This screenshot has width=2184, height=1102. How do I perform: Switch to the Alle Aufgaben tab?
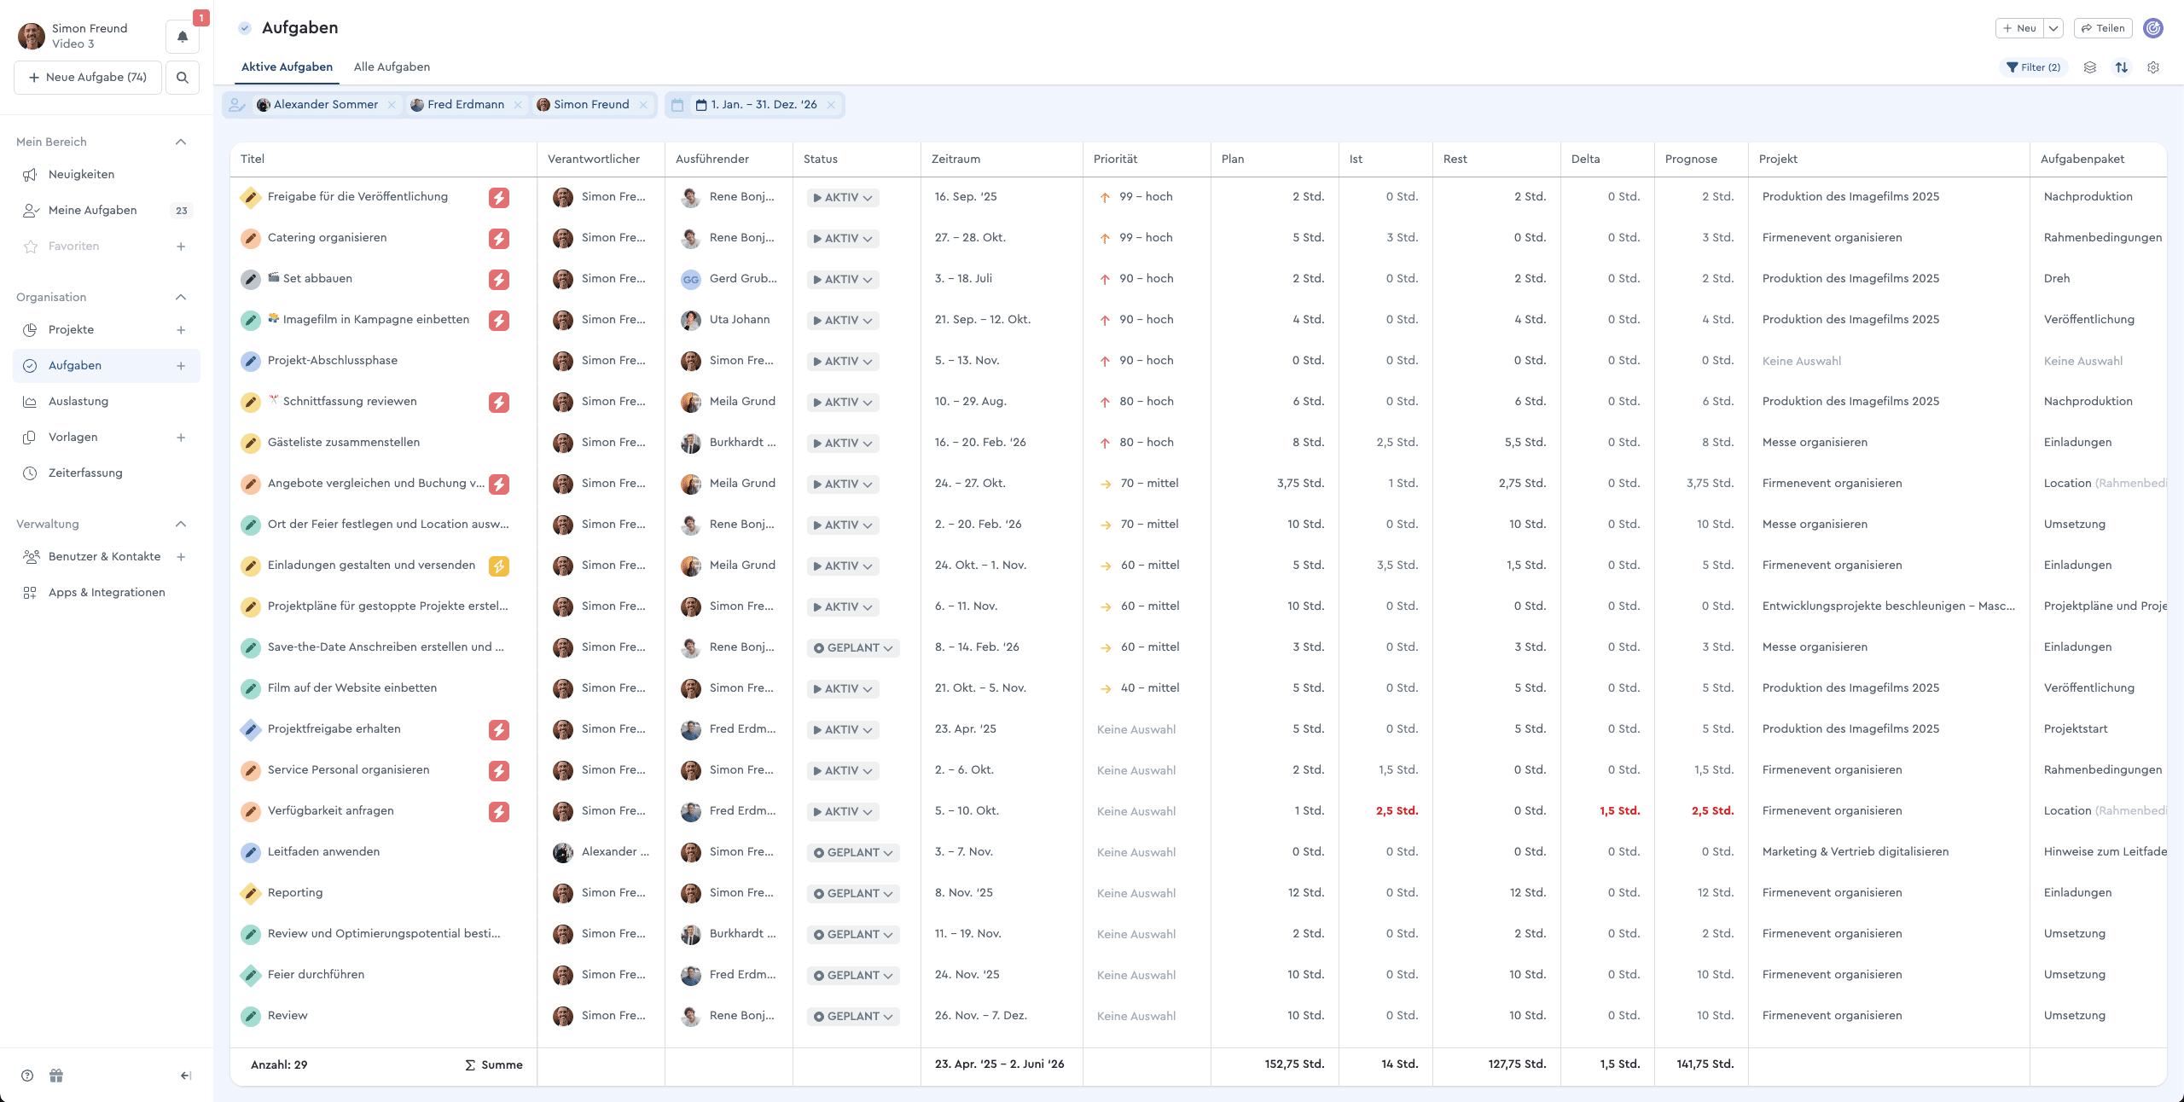(392, 67)
